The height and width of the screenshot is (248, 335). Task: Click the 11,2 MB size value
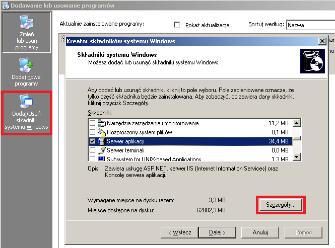click(x=279, y=123)
